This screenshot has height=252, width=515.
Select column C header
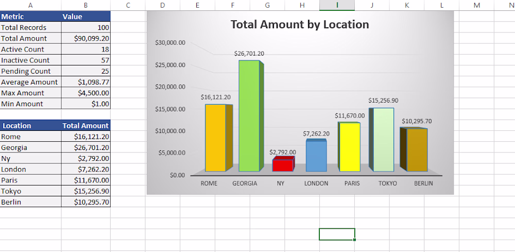pos(128,5)
